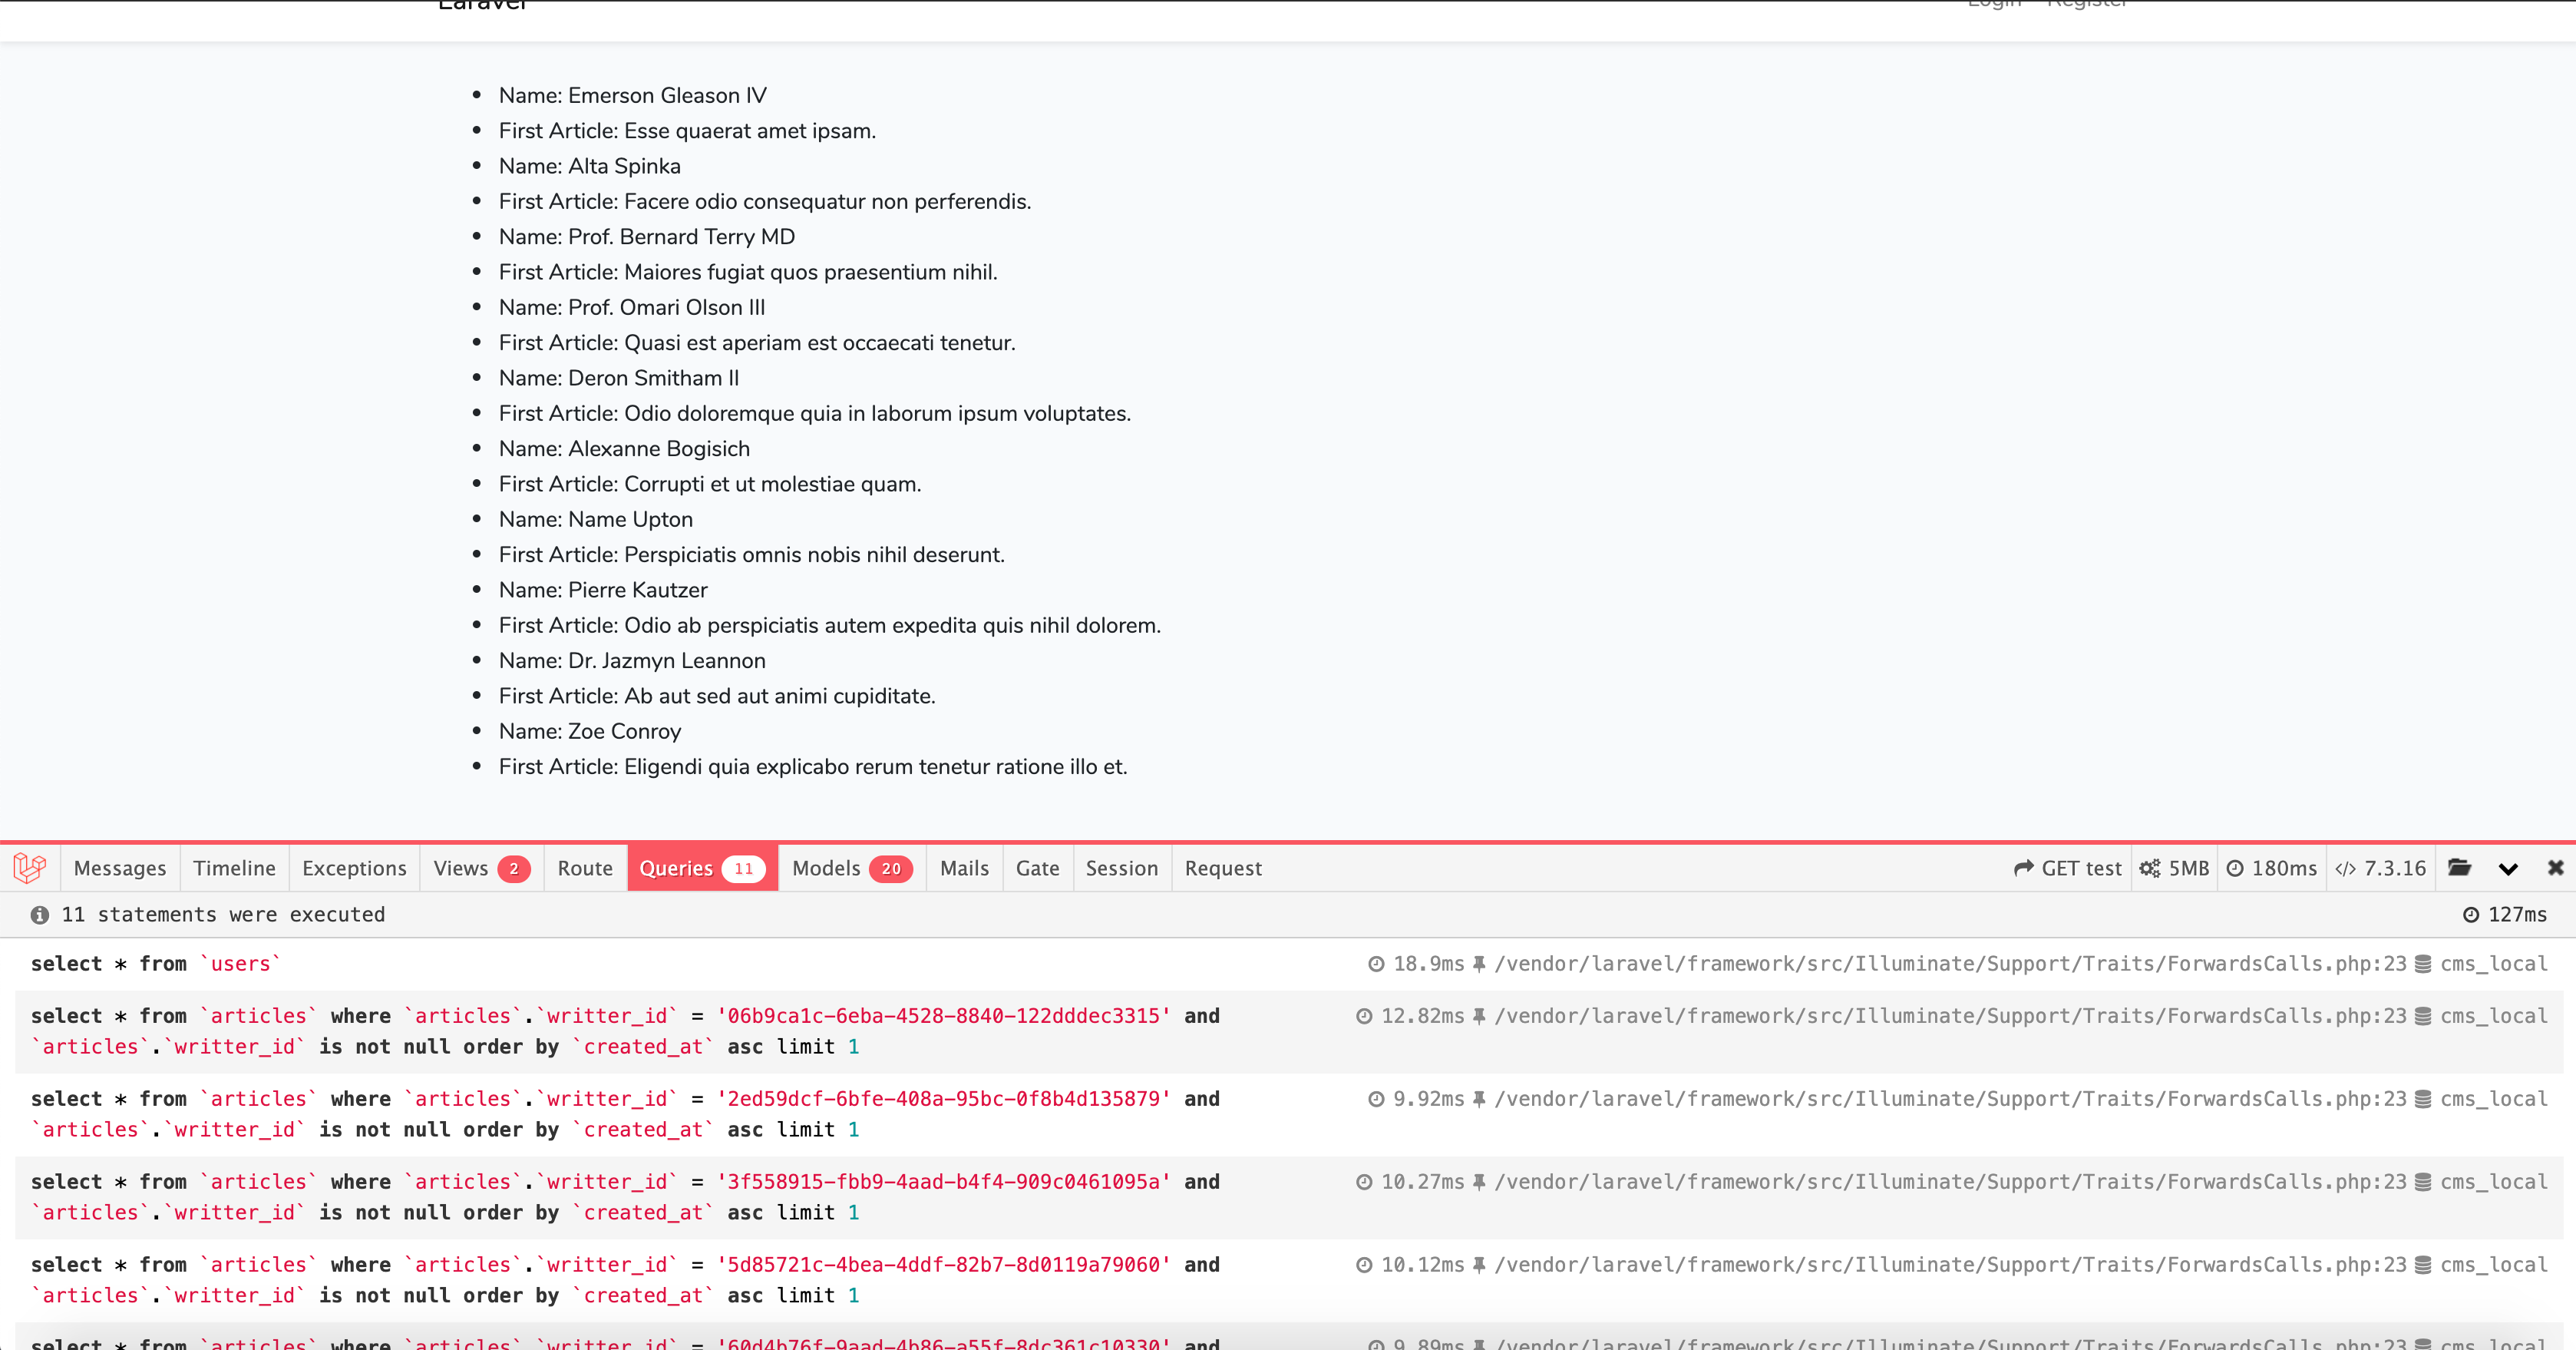This screenshot has height=1350, width=2576.
Task: Click the 7.3.16 PHP version code icon
Action: tap(2344, 869)
